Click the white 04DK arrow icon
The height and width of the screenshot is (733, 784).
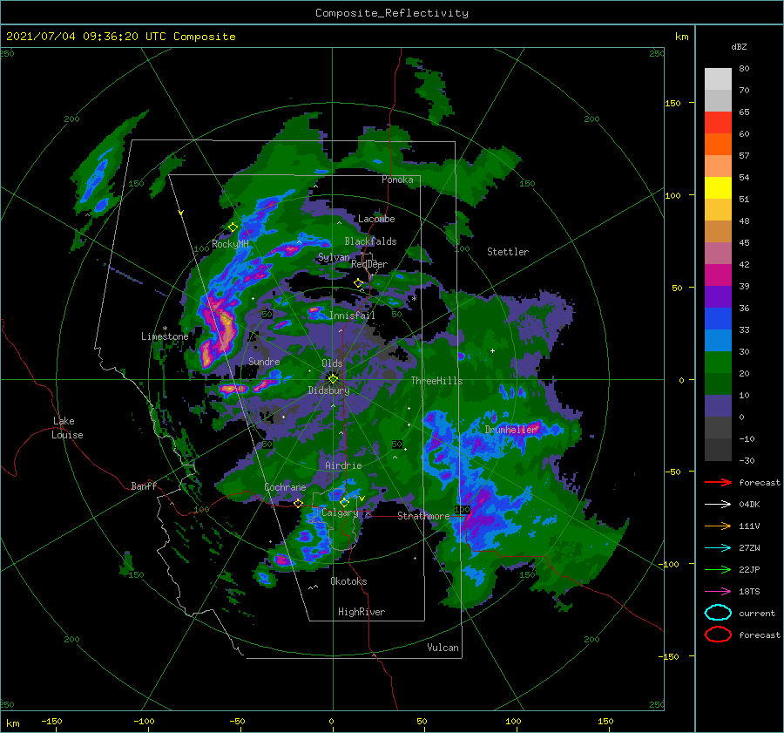(718, 504)
